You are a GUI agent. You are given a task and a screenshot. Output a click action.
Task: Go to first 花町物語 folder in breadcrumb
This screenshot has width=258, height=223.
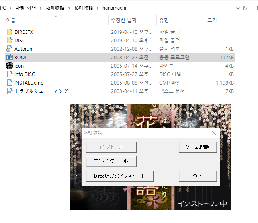(55, 8)
